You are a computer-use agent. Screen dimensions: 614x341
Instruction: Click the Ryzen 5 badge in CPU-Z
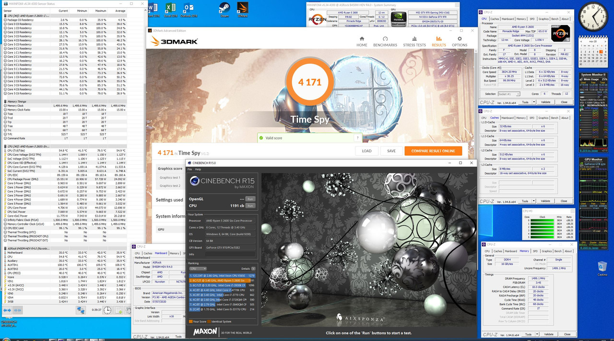pyautogui.click(x=560, y=33)
